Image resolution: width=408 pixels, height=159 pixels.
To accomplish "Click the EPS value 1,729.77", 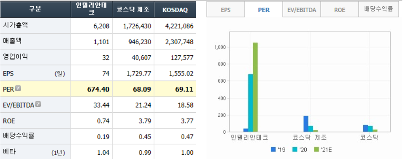I will 139,74.
